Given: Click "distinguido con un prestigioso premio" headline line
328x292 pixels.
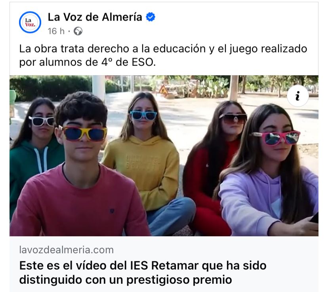Looking at the screenshot, I should 126,279.
